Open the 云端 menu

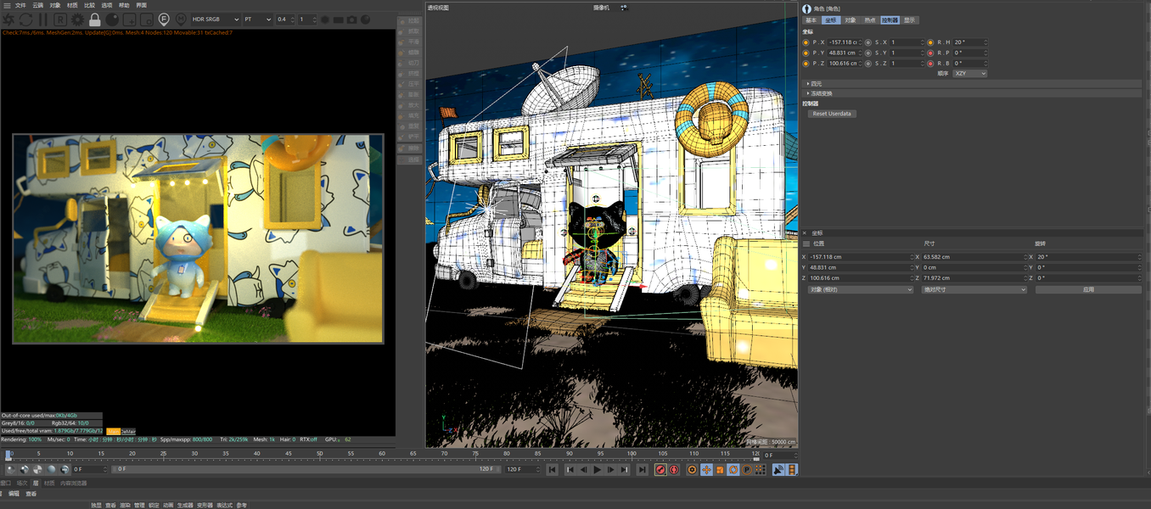pyautogui.click(x=38, y=5)
